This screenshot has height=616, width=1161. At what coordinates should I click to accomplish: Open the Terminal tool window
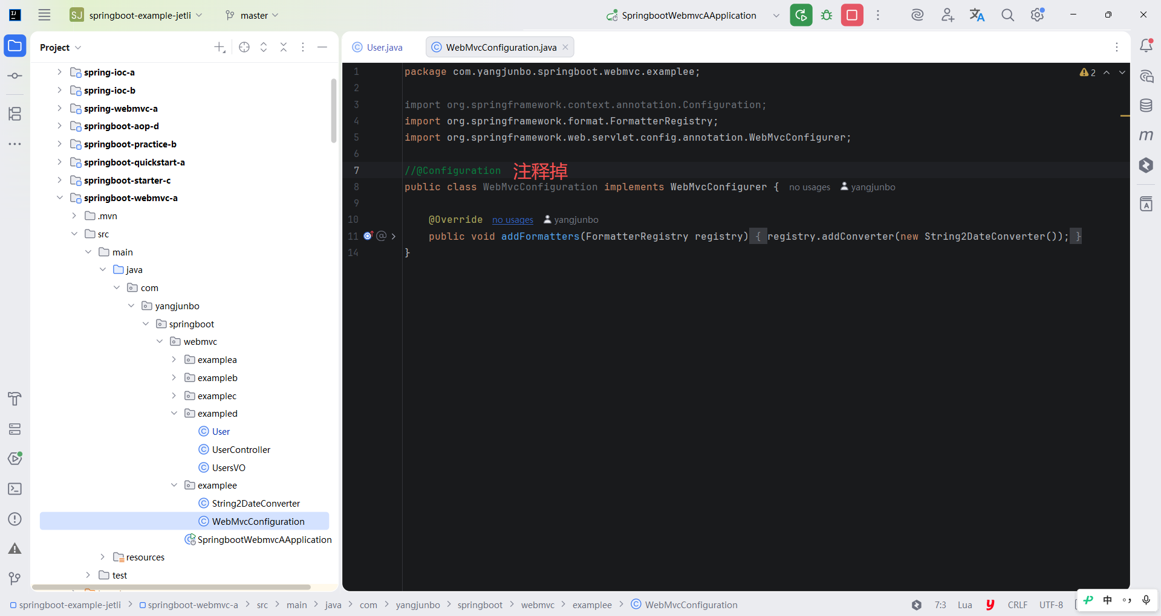click(x=15, y=489)
